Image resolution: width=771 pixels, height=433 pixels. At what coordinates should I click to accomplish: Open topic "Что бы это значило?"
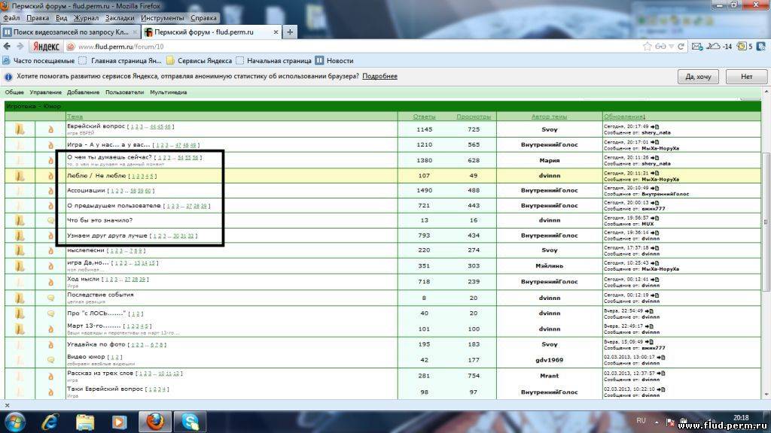coord(99,220)
